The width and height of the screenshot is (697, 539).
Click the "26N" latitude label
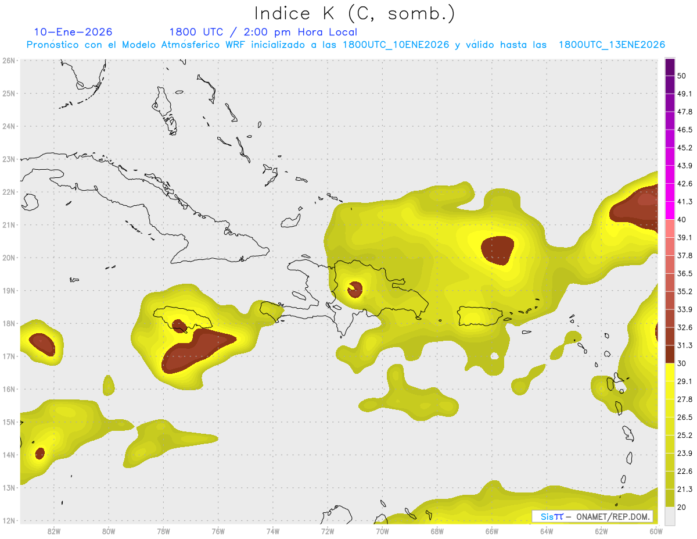tap(9, 60)
